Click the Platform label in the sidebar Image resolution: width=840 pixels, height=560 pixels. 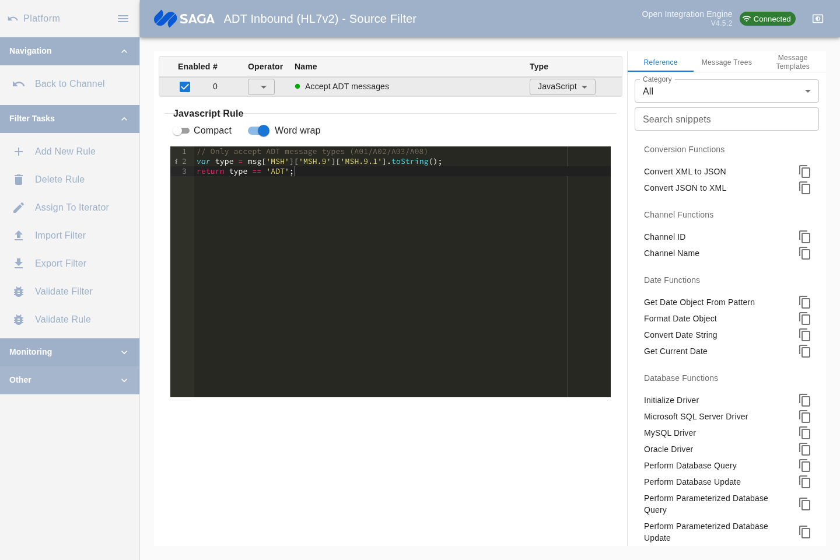tap(41, 19)
